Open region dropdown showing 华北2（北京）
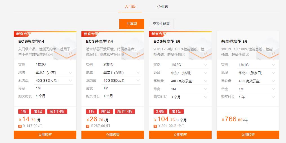The image size is (286, 143). (x=54, y=72)
